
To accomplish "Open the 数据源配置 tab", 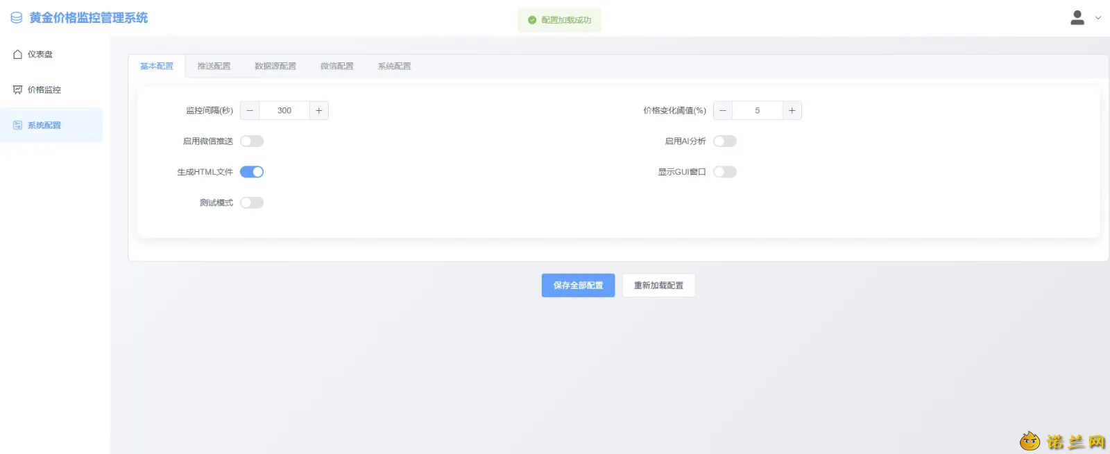I will tap(275, 67).
